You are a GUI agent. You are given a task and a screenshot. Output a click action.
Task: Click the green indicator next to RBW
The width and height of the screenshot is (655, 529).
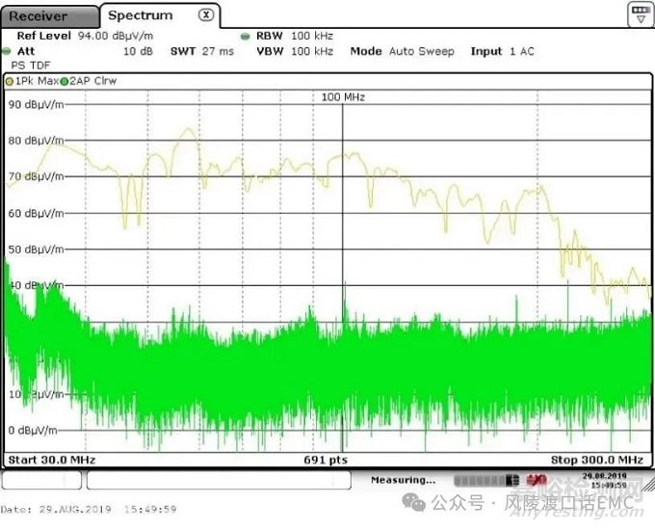(x=247, y=36)
